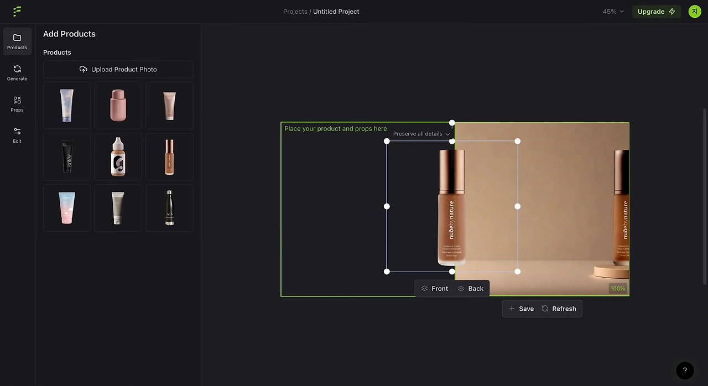Click the 100% badge on canvas
708x386 pixels.
(x=618, y=289)
